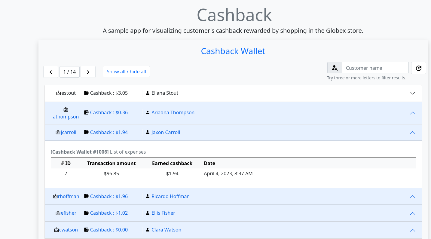Click the Transaction amount column header
Viewport: 431px width, 239px height.
point(111,163)
